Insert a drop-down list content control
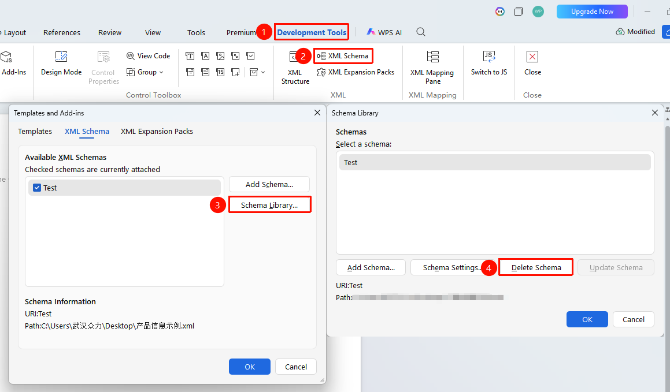This screenshot has width=670, height=392. (206, 72)
